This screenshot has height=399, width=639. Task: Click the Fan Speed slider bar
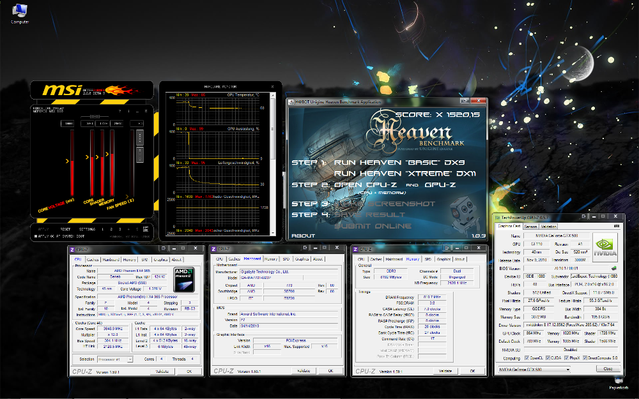(132, 163)
